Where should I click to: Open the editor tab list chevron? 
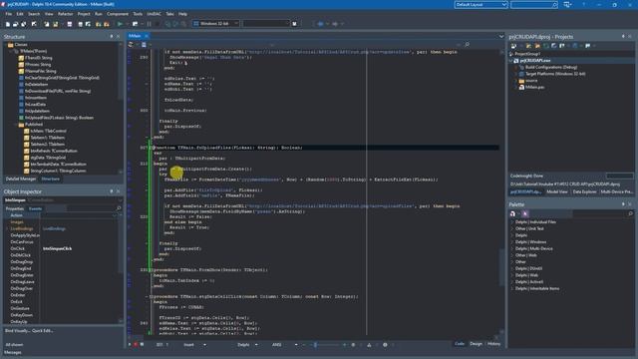pyautogui.click(x=501, y=36)
